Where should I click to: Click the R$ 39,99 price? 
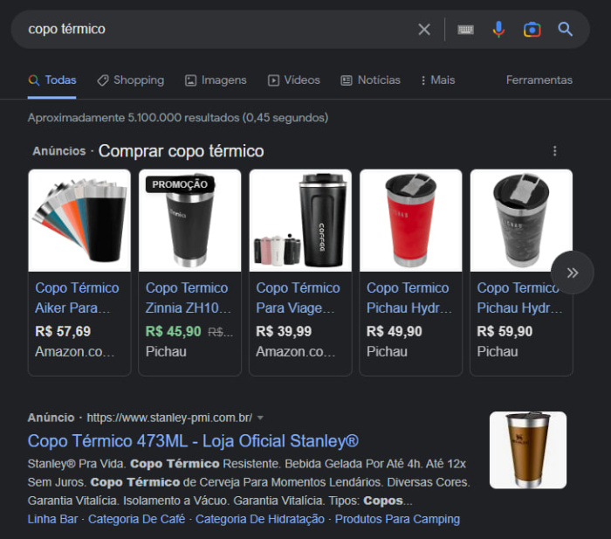pyautogui.click(x=284, y=331)
